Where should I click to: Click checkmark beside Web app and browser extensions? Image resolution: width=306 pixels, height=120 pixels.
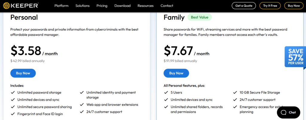[82, 105]
